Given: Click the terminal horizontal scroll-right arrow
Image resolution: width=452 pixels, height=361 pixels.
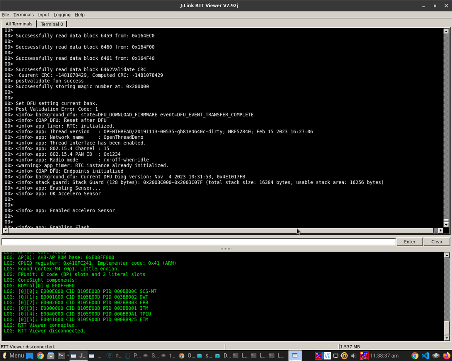Looking at the screenshot, I should 440,230.
